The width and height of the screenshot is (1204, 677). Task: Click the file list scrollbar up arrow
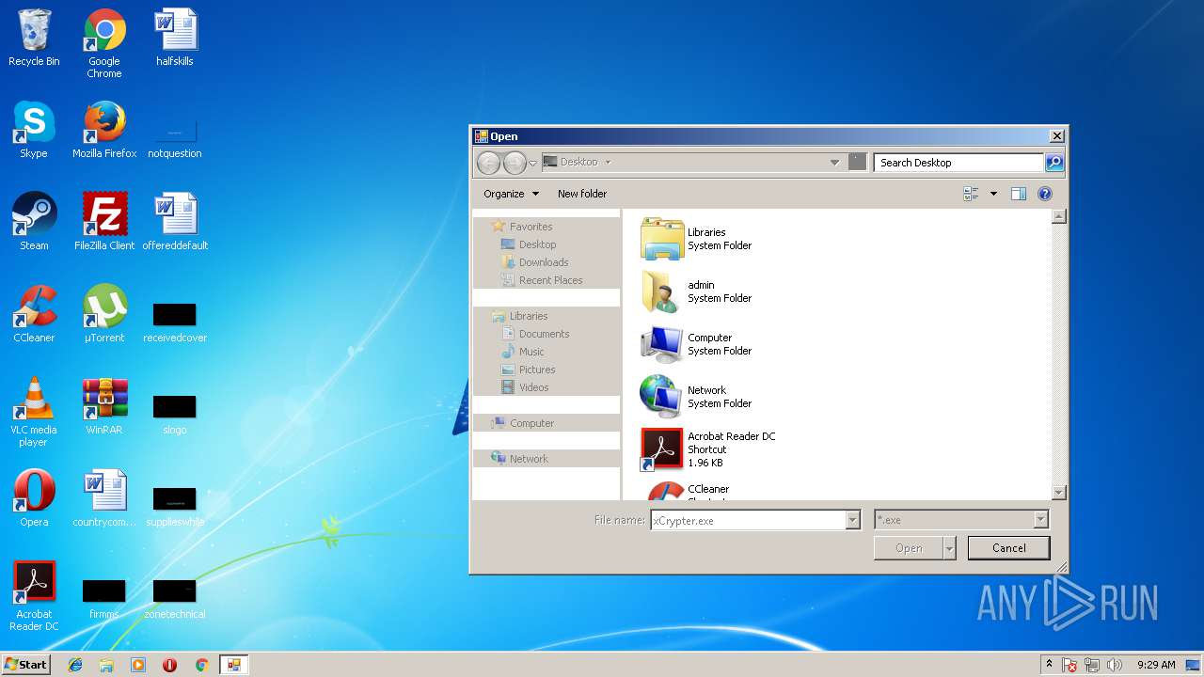(1058, 216)
